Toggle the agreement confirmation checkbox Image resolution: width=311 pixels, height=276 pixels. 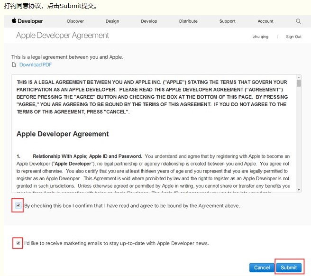coord(18,205)
